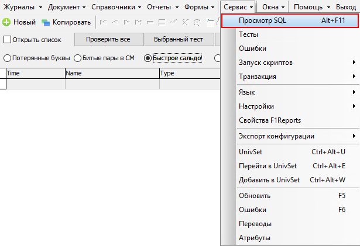Click the single-row delete record icon
This screenshot has width=360, height=246.
[150, 22]
